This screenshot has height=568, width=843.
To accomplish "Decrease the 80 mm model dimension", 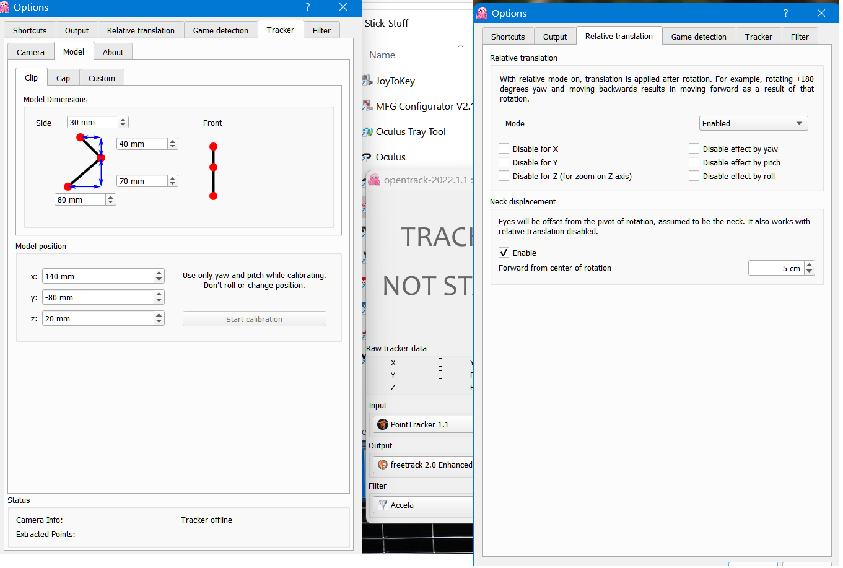I will pyautogui.click(x=111, y=203).
